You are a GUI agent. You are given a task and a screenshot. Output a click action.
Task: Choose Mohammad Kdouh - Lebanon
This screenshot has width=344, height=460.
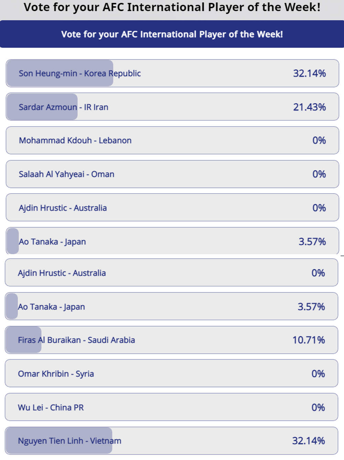172,140
